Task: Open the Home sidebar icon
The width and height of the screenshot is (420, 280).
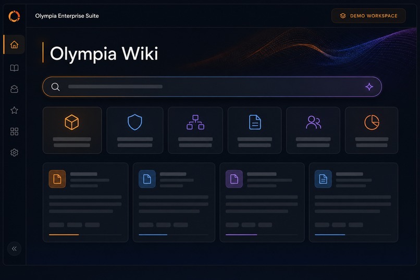Action: click(x=14, y=44)
